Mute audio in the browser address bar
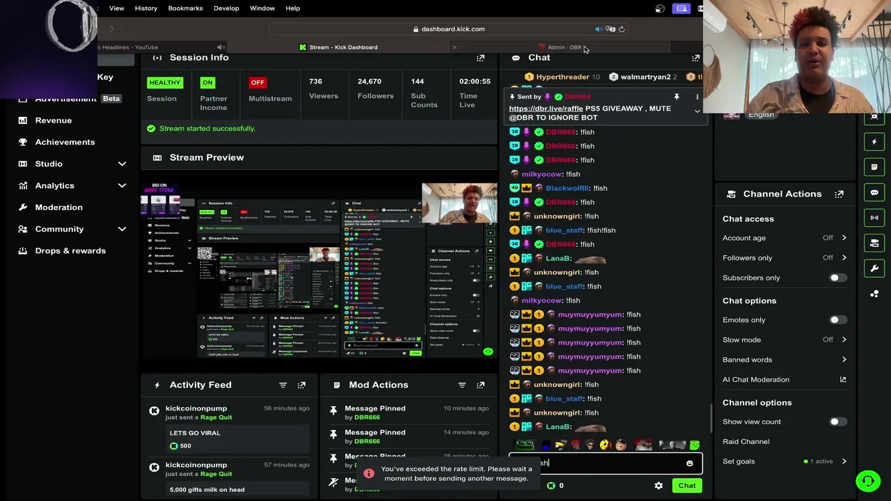 (598, 29)
